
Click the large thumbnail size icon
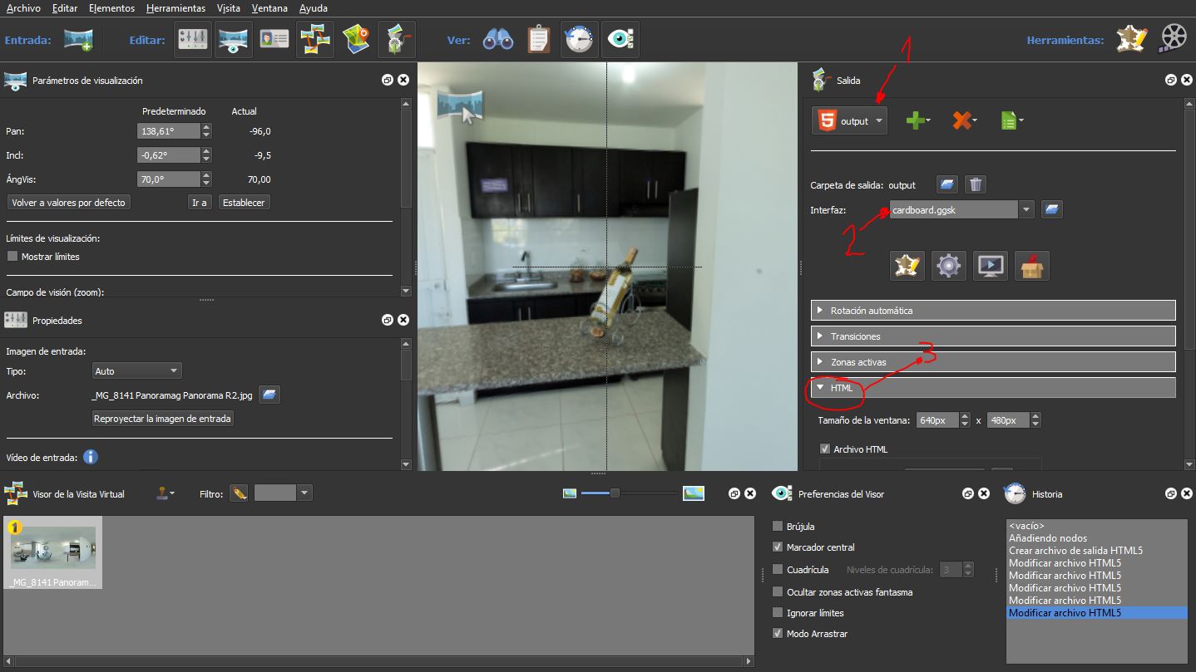694,493
